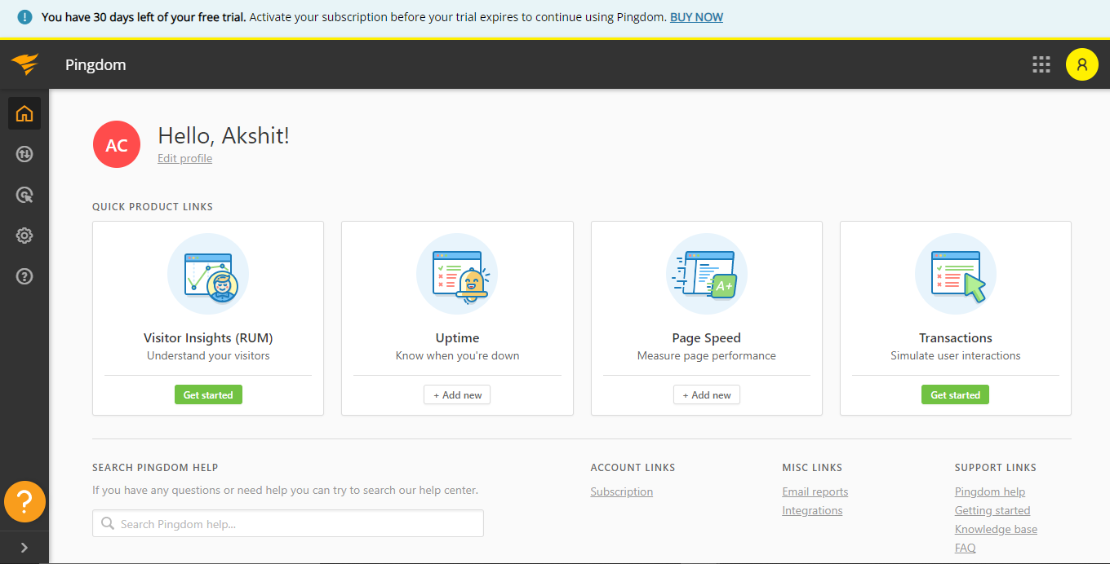
Task: Open the Integrations link
Action: point(812,511)
